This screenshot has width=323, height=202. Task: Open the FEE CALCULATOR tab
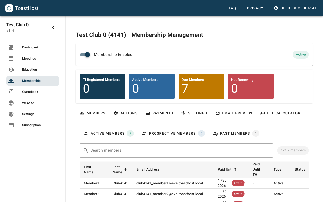point(280,113)
